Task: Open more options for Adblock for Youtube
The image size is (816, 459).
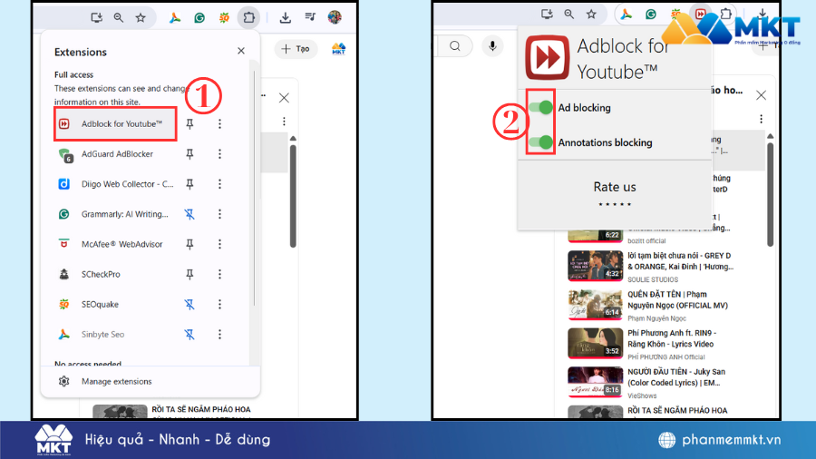Action: click(219, 124)
